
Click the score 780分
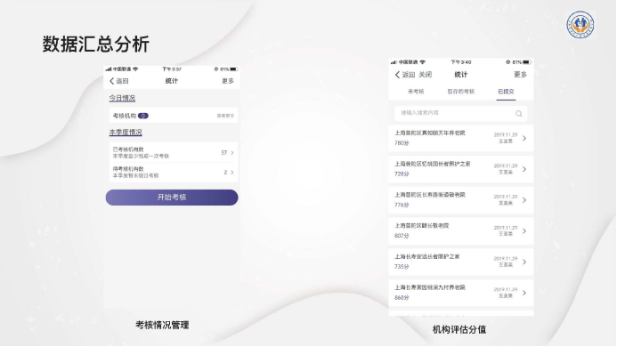[402, 143]
